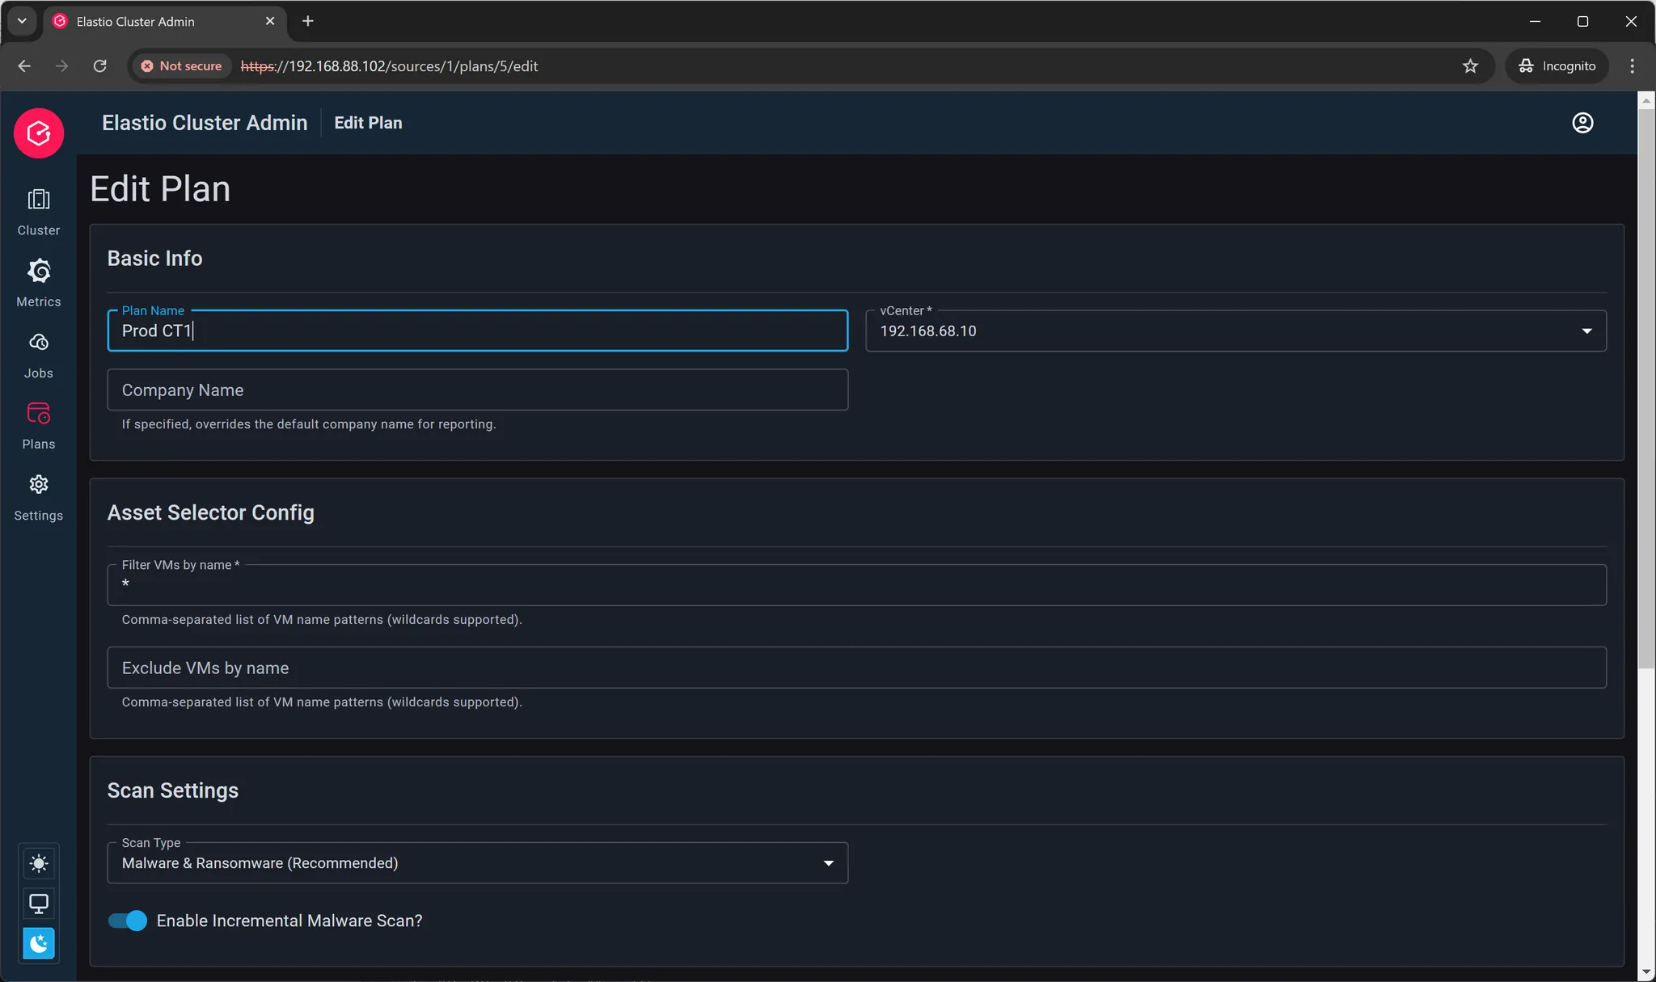Click the Company Name field
Image resolution: width=1656 pixels, height=982 pixels.
[477, 390]
